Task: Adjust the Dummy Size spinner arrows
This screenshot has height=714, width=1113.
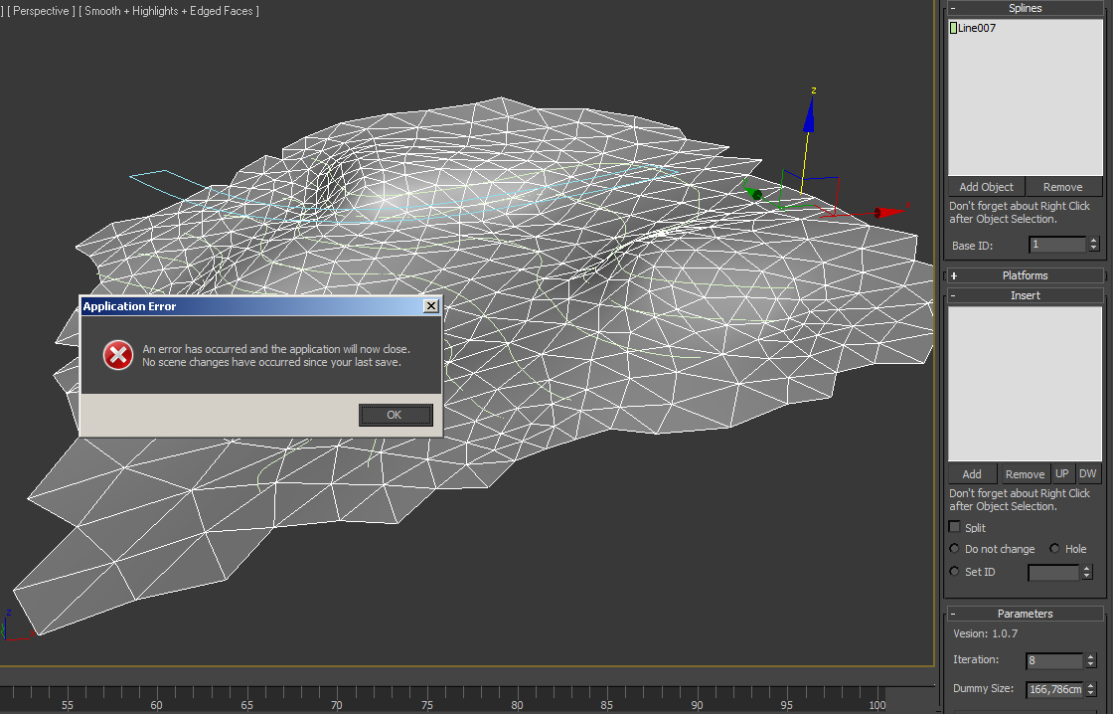Action: click(1091, 689)
